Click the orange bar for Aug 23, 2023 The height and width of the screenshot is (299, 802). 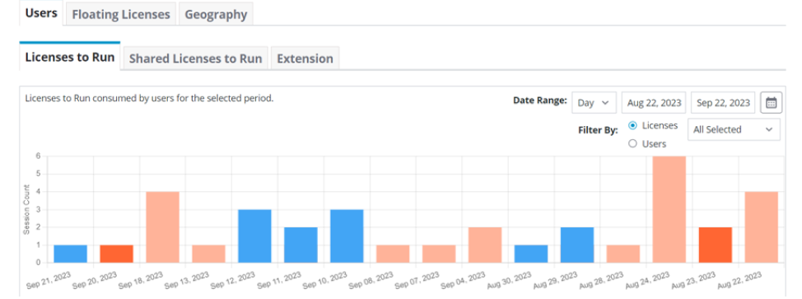(x=716, y=245)
